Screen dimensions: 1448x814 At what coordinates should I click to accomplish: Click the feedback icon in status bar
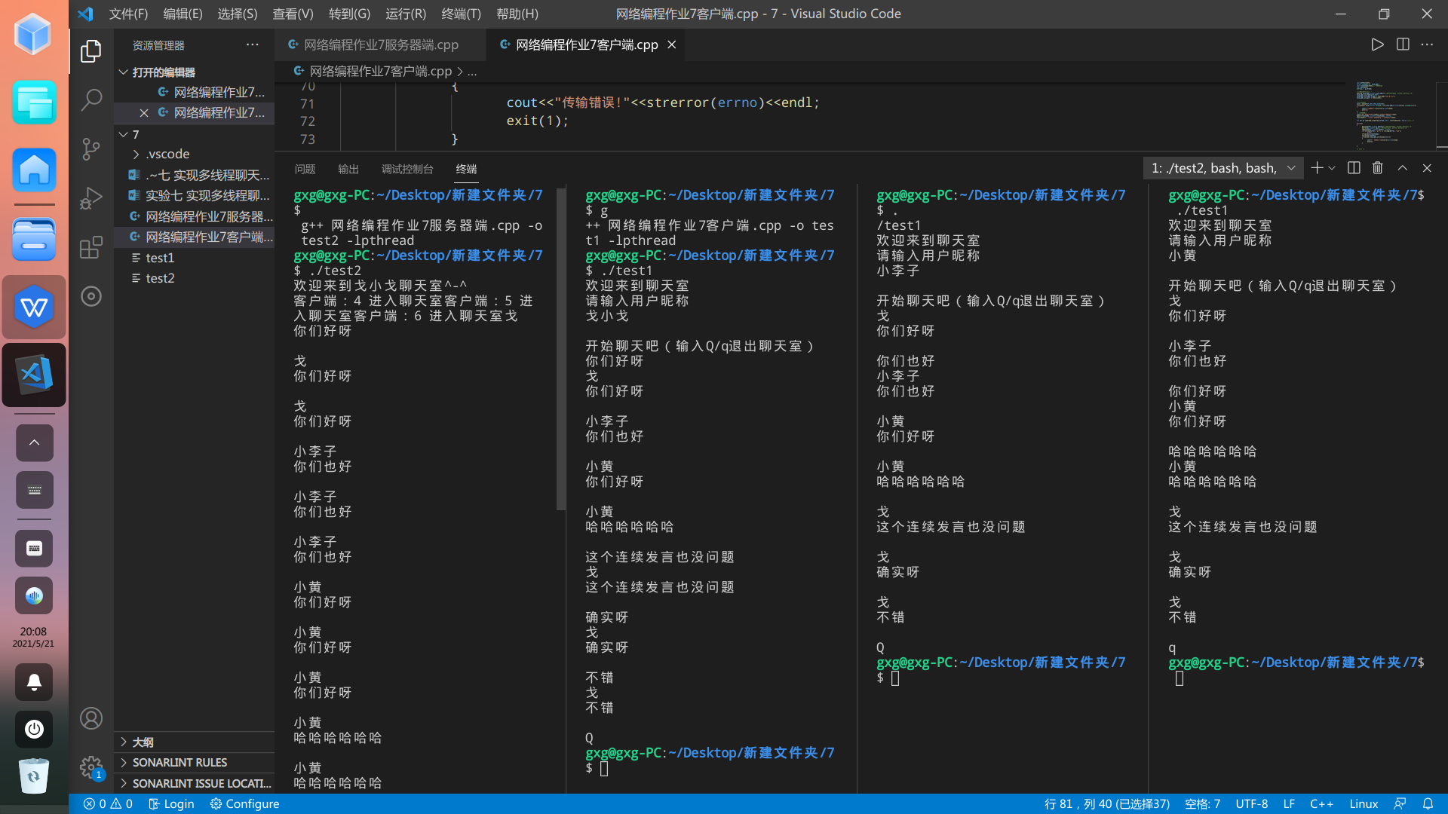click(1400, 803)
